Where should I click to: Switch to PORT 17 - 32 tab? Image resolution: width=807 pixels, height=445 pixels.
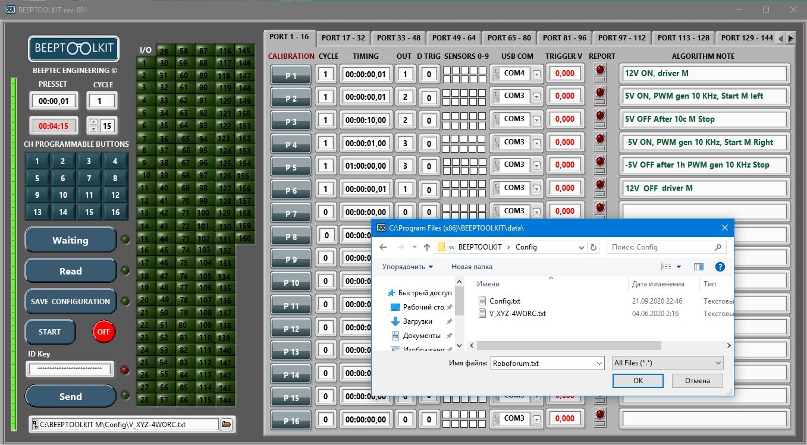pyautogui.click(x=343, y=37)
